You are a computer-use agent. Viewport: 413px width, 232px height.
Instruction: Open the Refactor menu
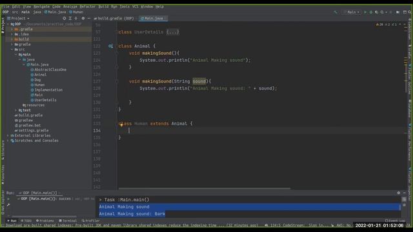pos(88,6)
